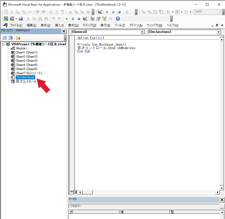Click the debug toolbar Break pause icon

tap(113, 12)
